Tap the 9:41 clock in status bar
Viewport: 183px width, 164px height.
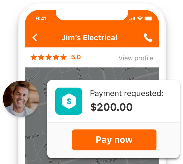[x=41, y=19]
